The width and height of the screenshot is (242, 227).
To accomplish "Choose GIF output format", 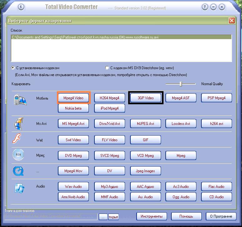I will point(145,140).
